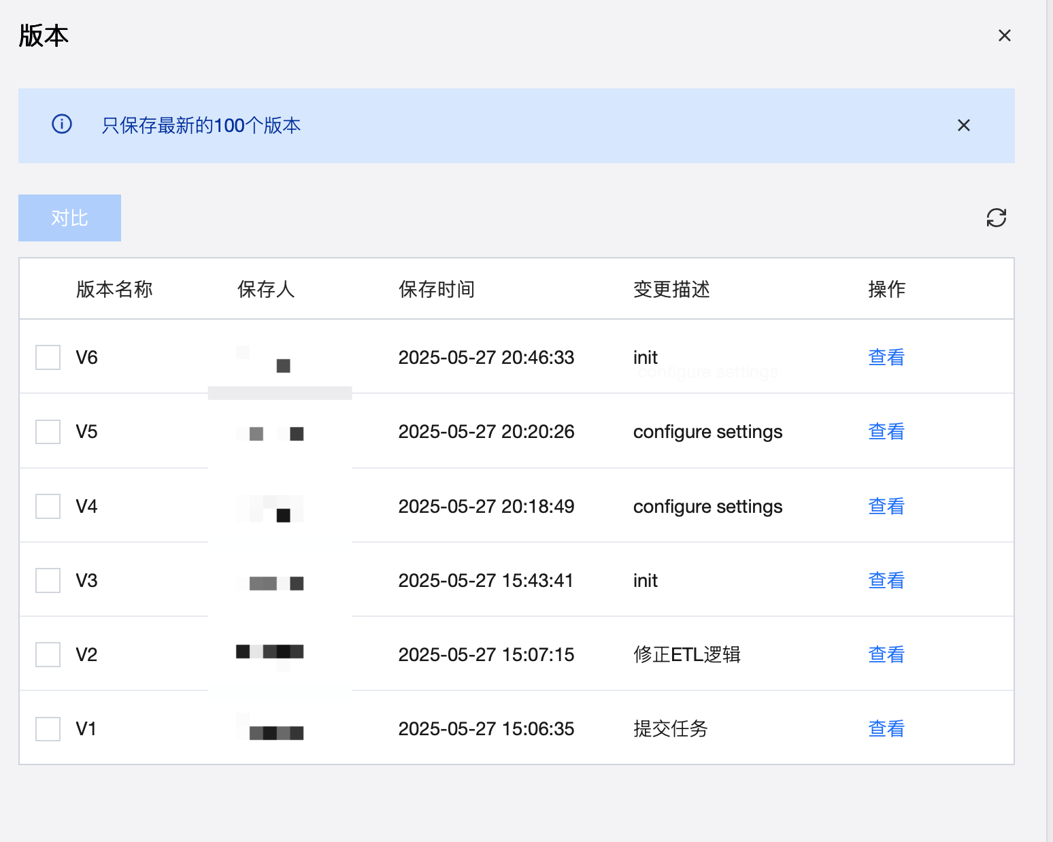Mark the V2 version checkbox
The height and width of the screenshot is (842, 1053).
pos(48,654)
